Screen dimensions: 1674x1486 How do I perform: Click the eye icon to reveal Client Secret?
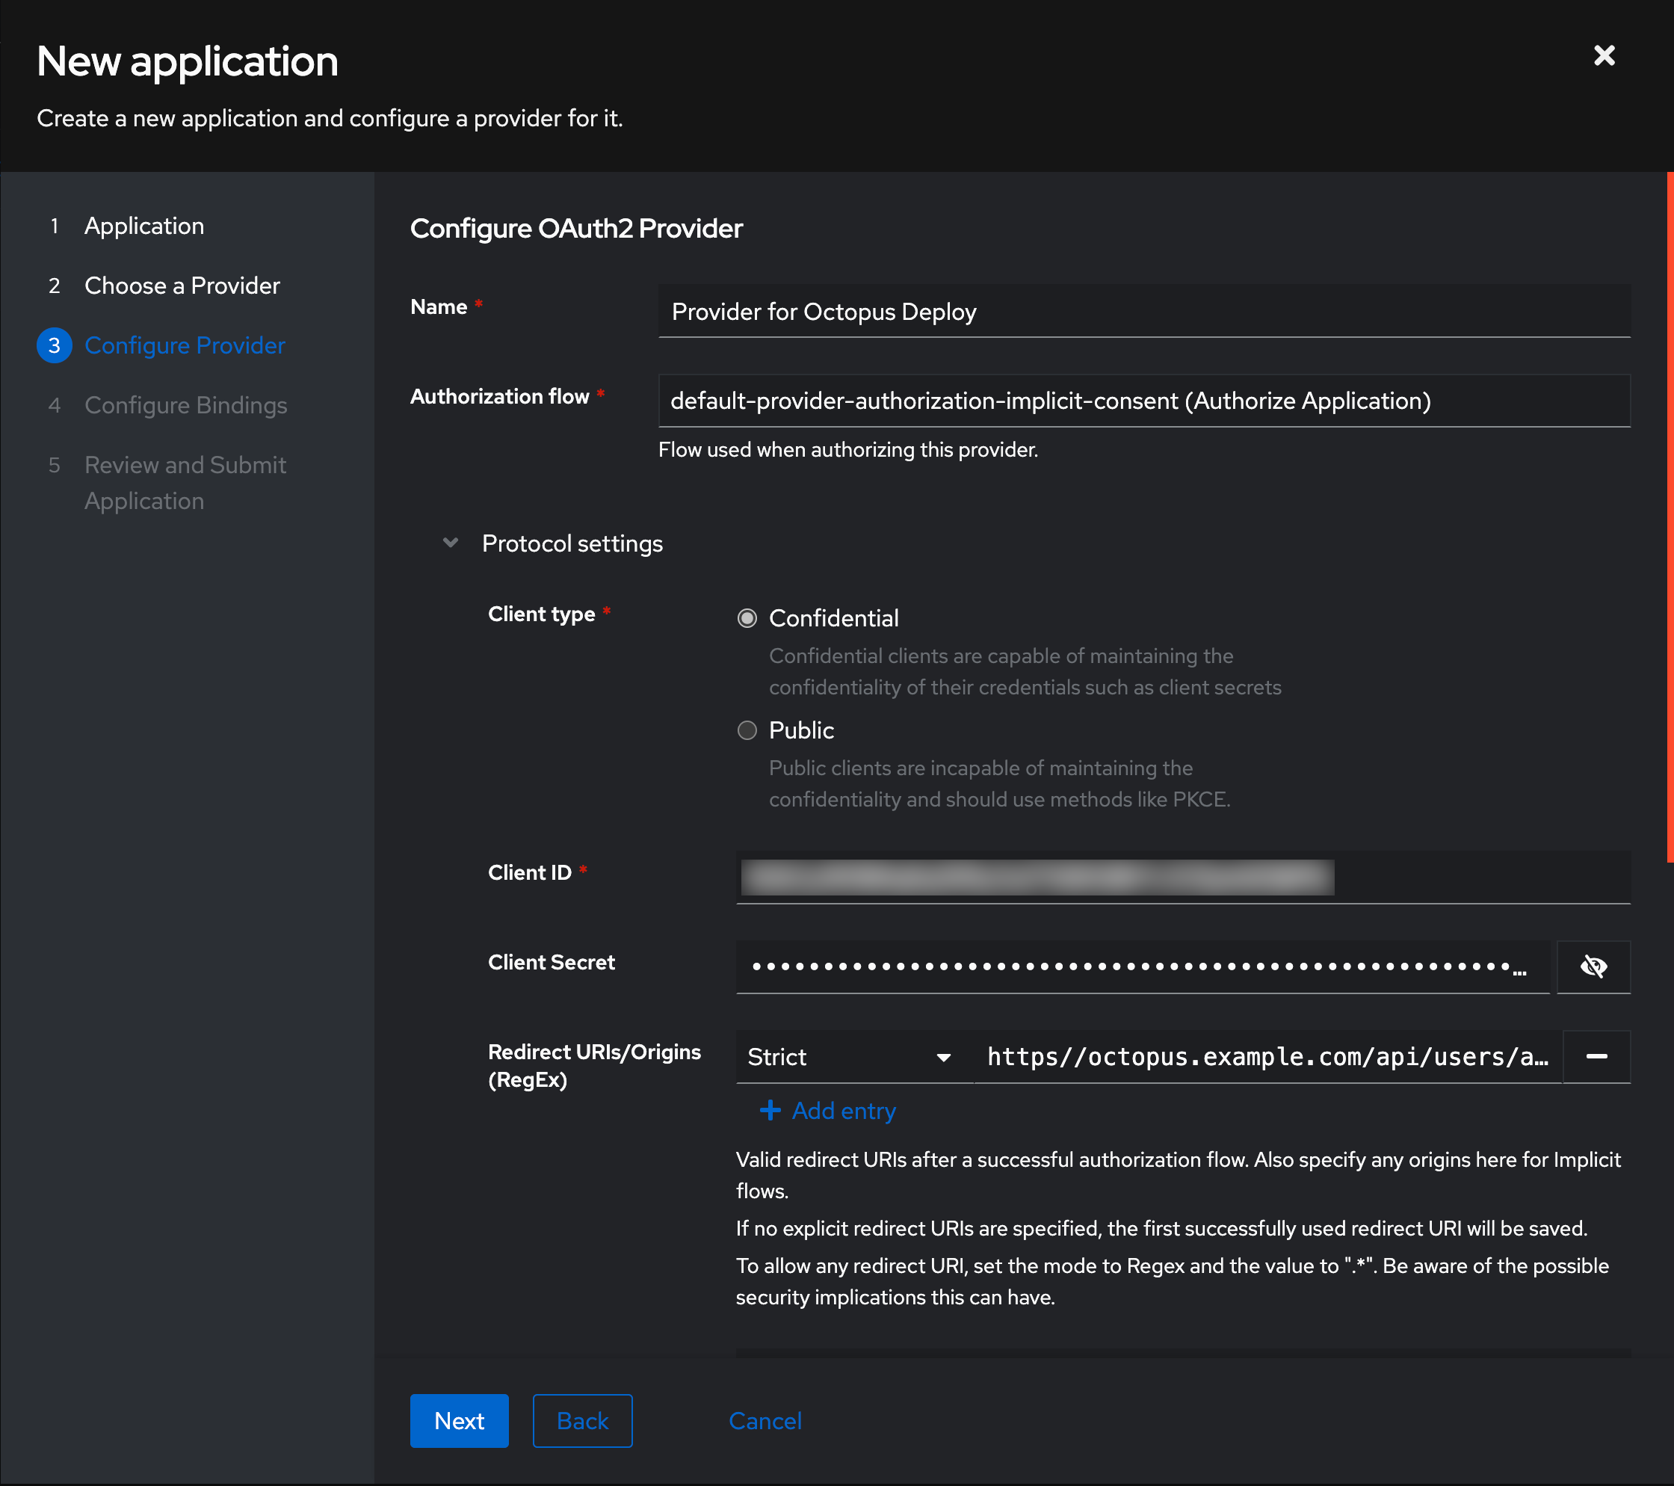1594,966
